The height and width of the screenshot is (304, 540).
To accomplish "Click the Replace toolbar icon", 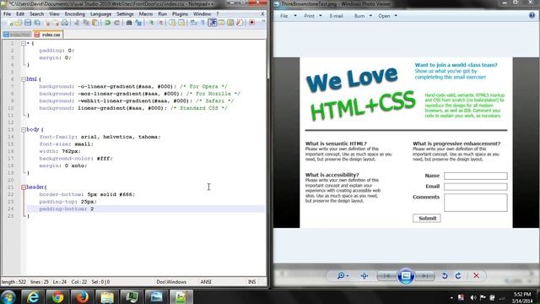I will [x=138, y=23].
